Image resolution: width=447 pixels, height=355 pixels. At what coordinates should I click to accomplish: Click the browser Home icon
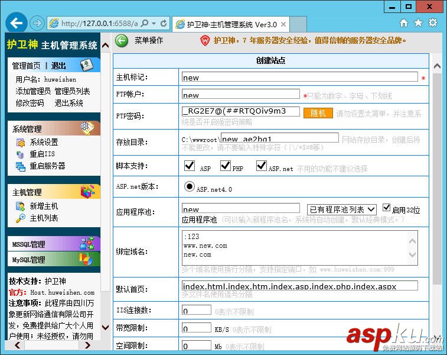coord(404,23)
